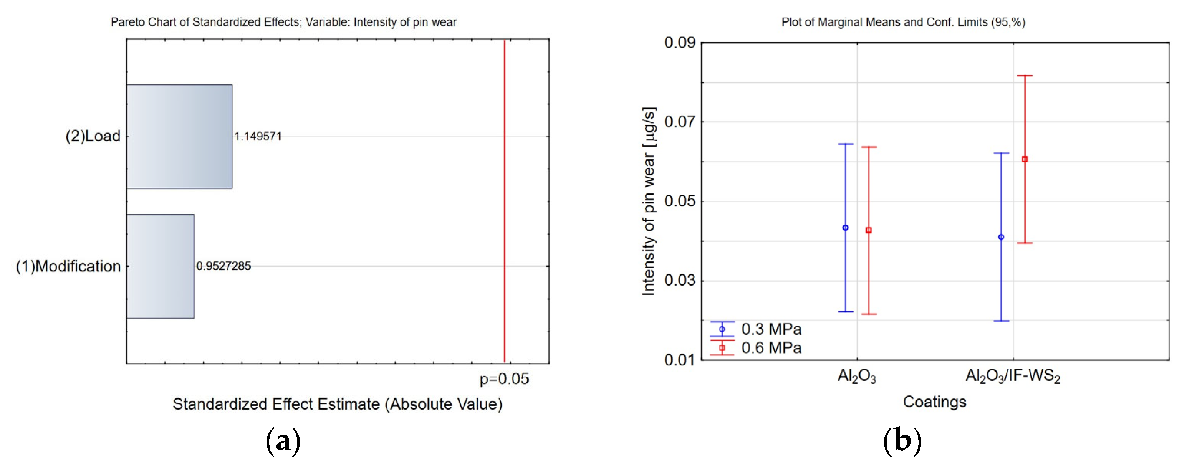
Task: Click the Al2O3 x-axis category label
Action: 856,376
